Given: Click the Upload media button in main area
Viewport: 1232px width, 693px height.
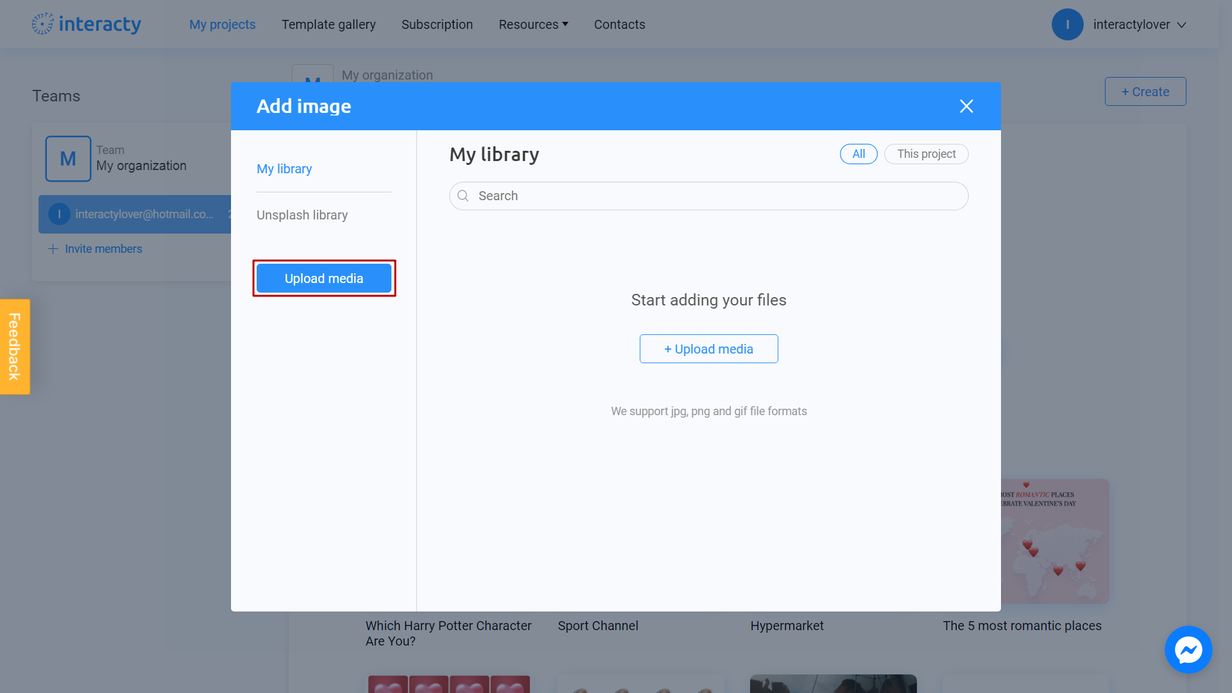Looking at the screenshot, I should point(709,348).
